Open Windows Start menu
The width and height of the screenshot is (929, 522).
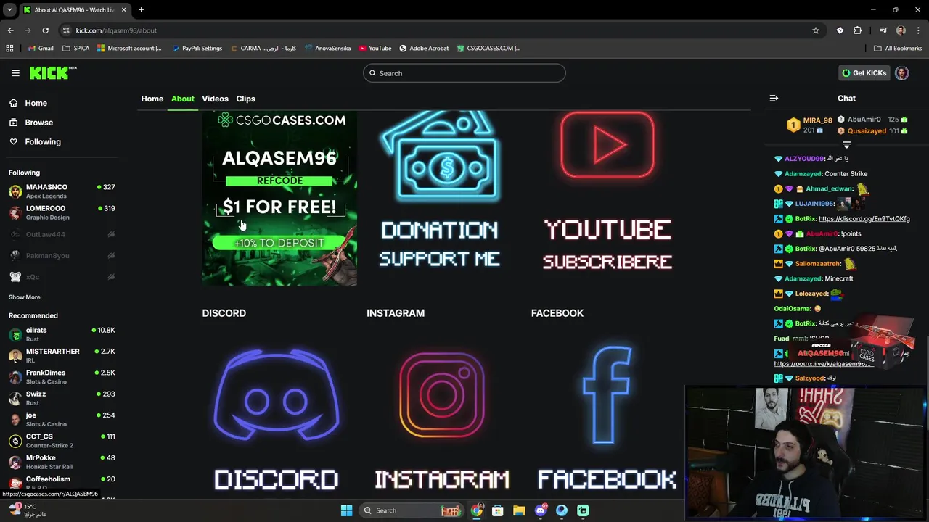point(346,510)
